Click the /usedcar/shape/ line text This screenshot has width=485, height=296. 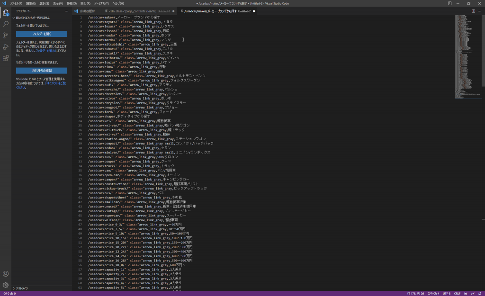(119, 117)
